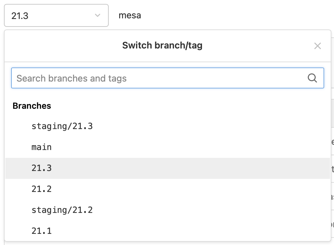Image resolution: width=334 pixels, height=245 pixels.
Task: Focus the Search branches and tags field
Action: [168, 78]
